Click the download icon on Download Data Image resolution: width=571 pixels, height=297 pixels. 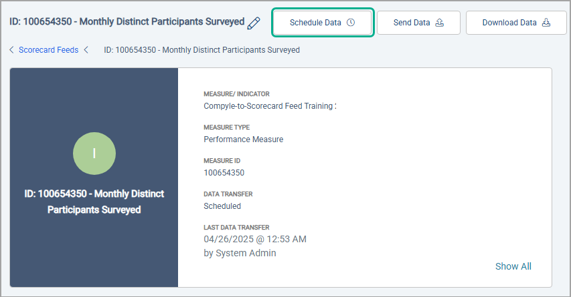tap(546, 23)
